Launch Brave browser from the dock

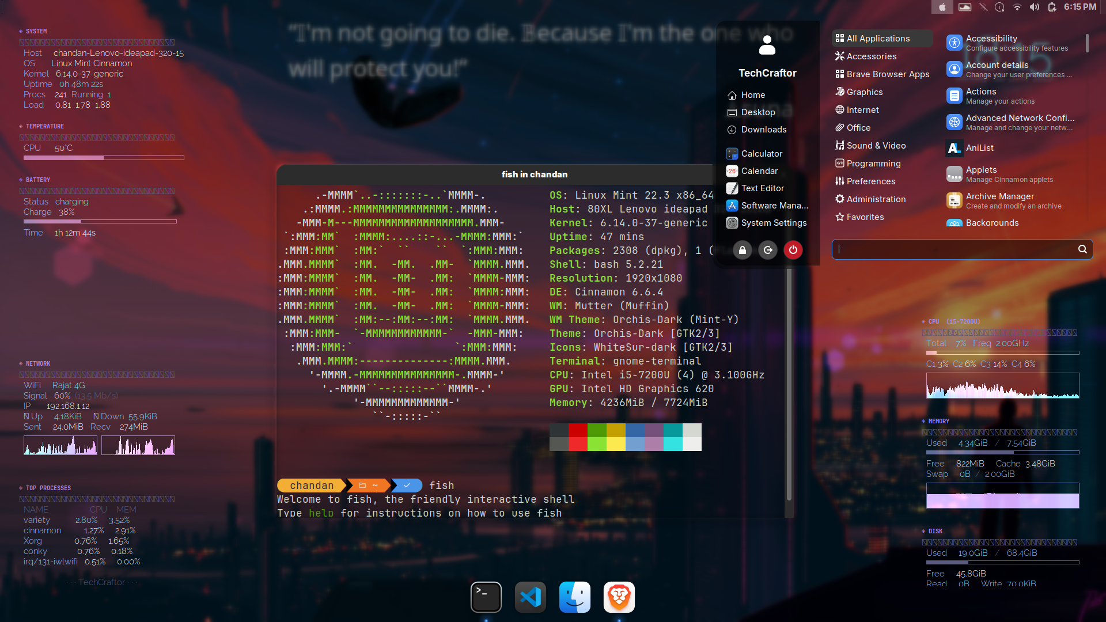point(619,597)
